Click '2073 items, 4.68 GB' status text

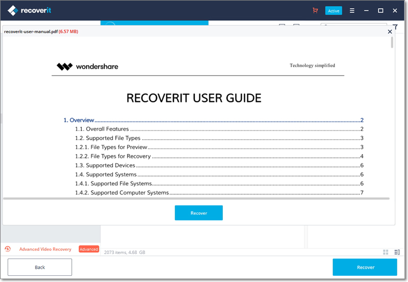124,252
